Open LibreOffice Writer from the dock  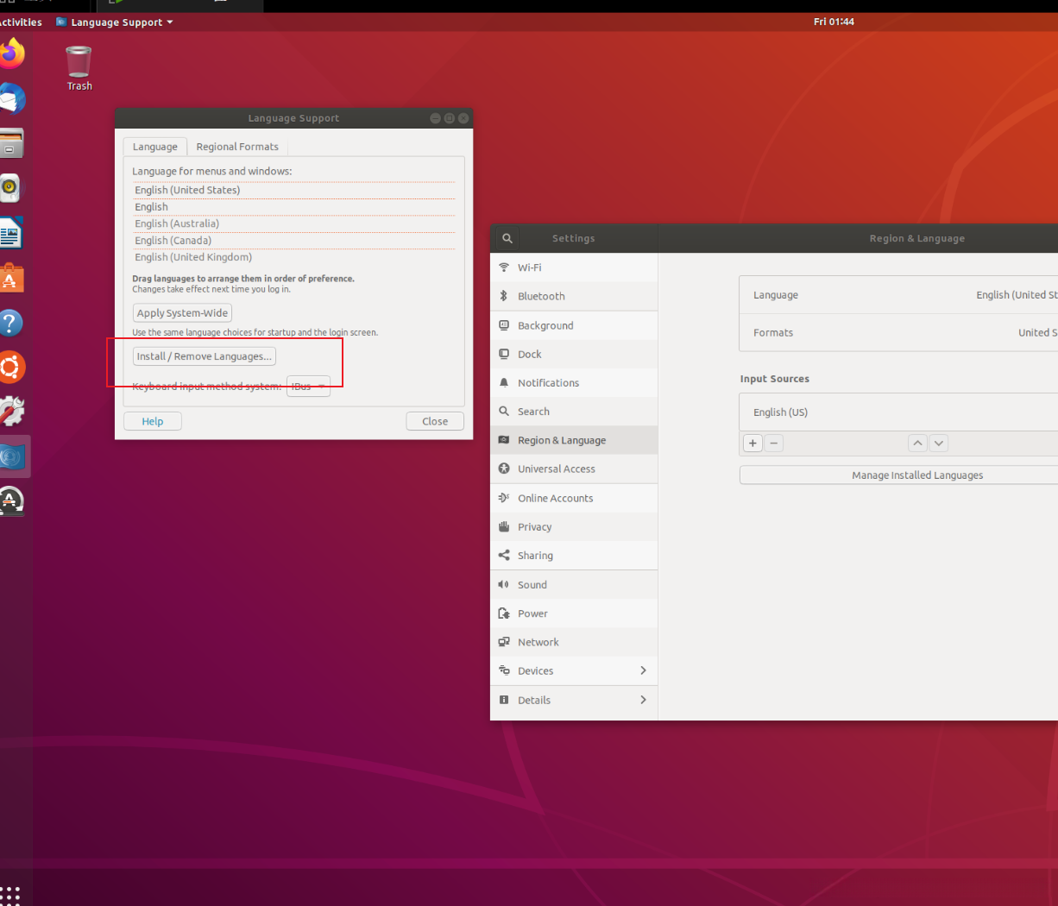pos(10,233)
